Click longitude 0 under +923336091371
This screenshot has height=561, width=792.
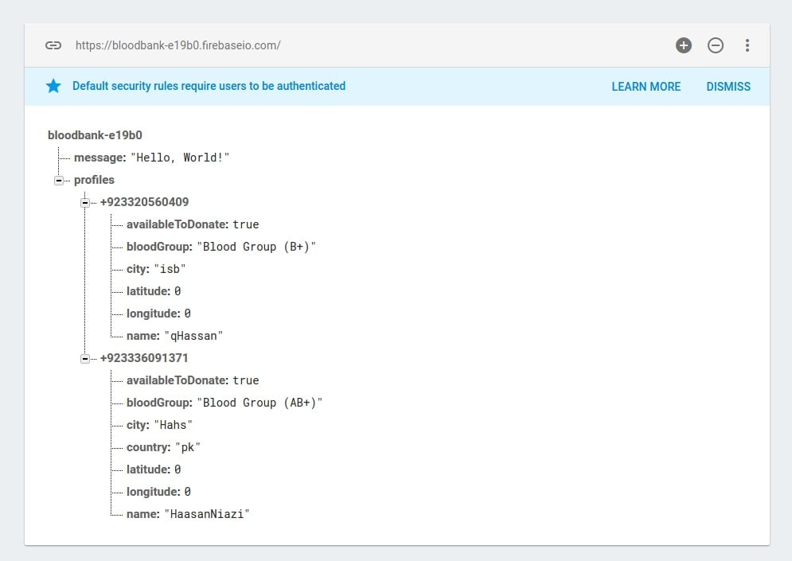point(187,491)
